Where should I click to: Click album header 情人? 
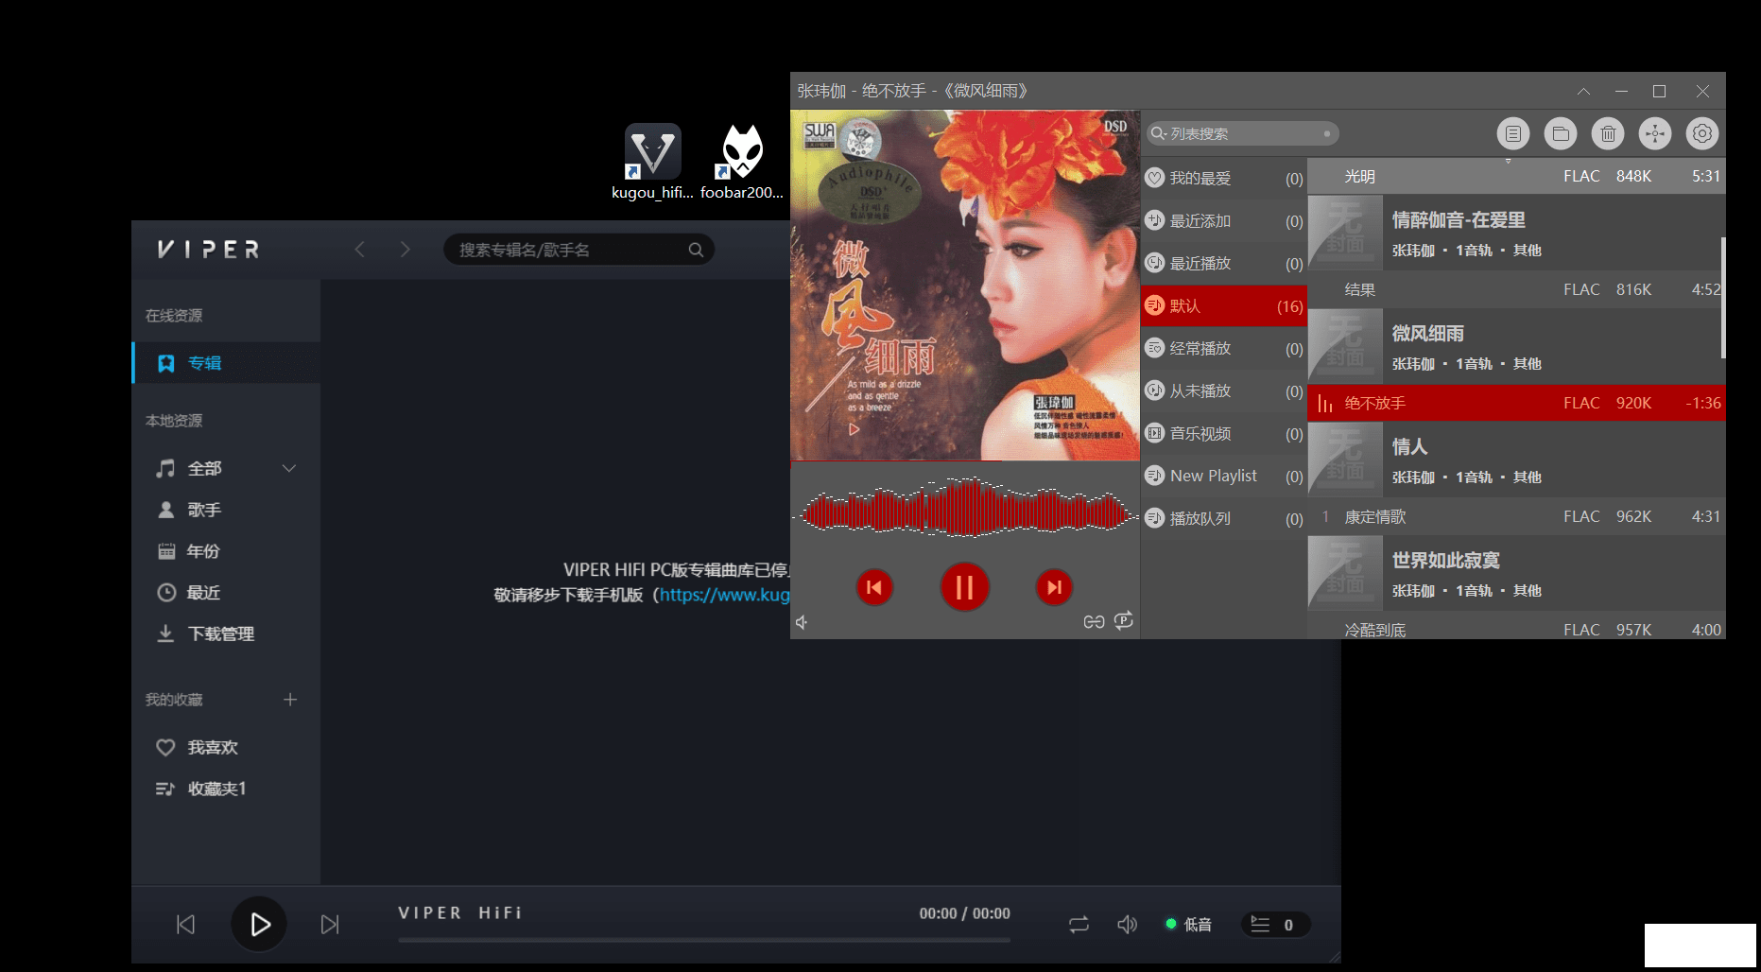[x=1516, y=460]
